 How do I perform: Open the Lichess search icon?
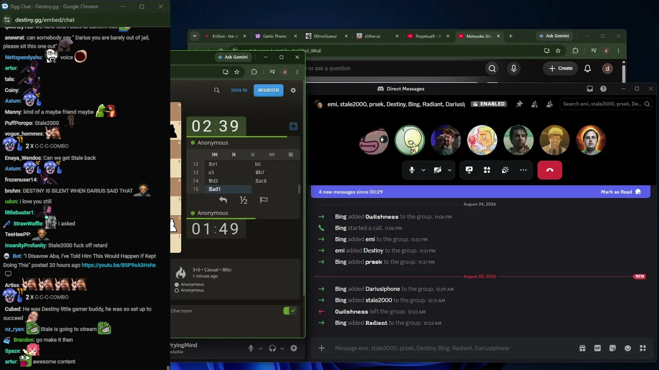pos(217,90)
